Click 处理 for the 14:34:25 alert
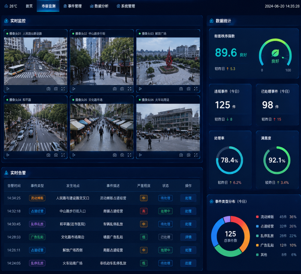This screenshot has height=274, width=301. point(188,198)
